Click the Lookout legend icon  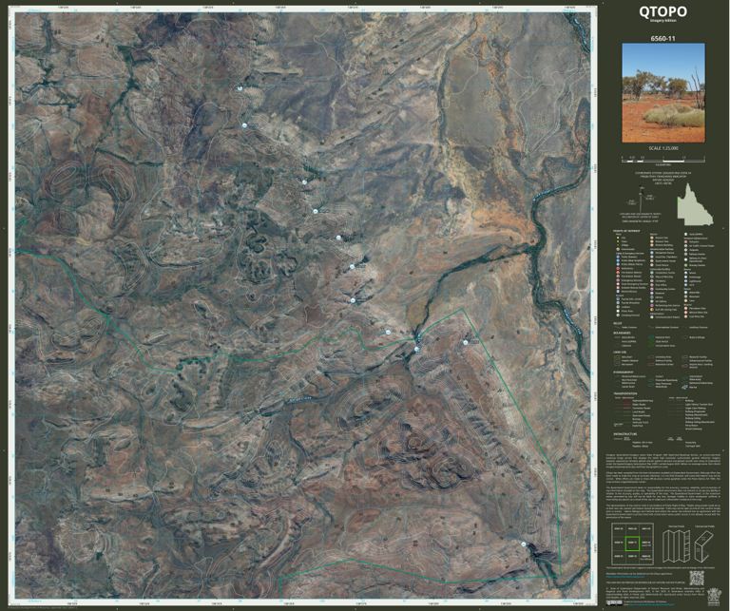[x=618, y=307]
